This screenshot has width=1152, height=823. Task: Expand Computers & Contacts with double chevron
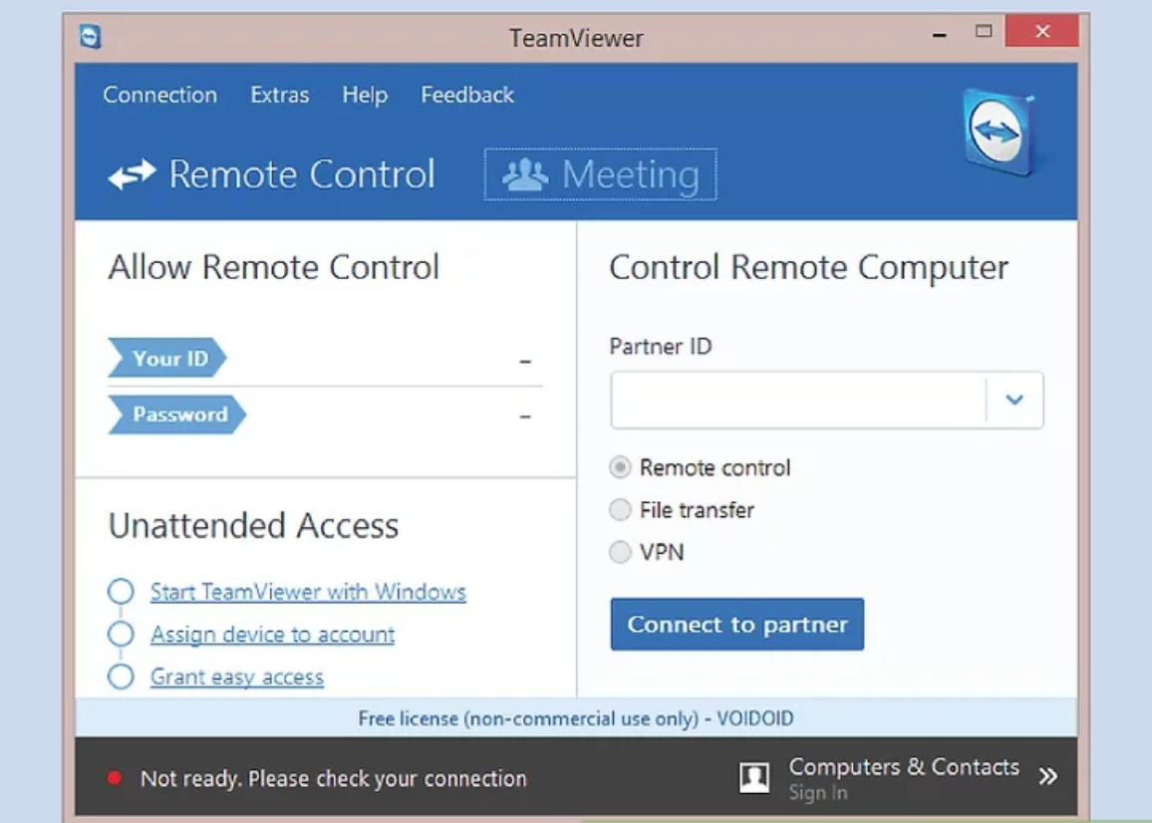coord(1048,776)
